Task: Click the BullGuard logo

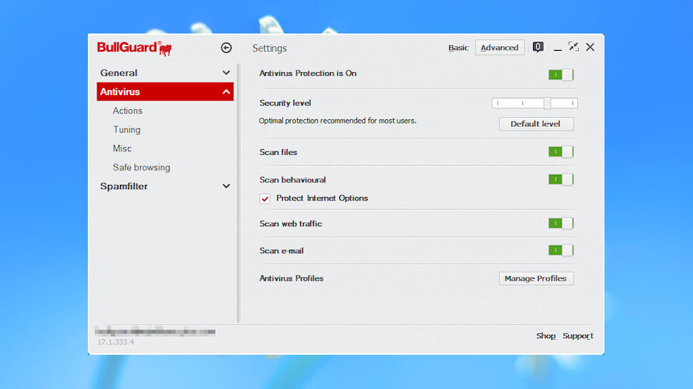Action: [134, 48]
